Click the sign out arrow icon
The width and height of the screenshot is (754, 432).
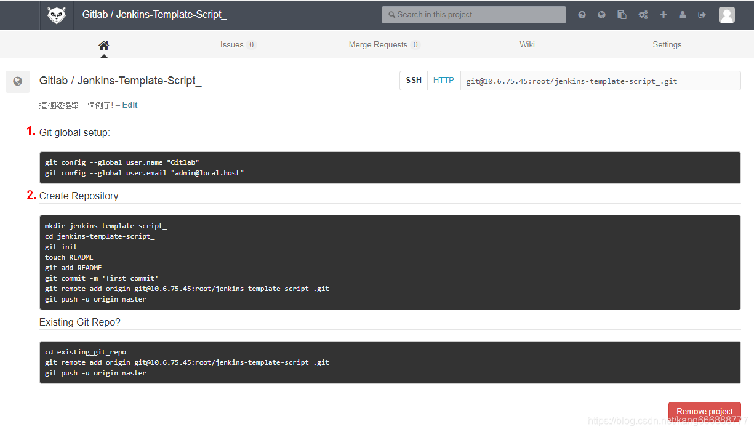(x=702, y=15)
